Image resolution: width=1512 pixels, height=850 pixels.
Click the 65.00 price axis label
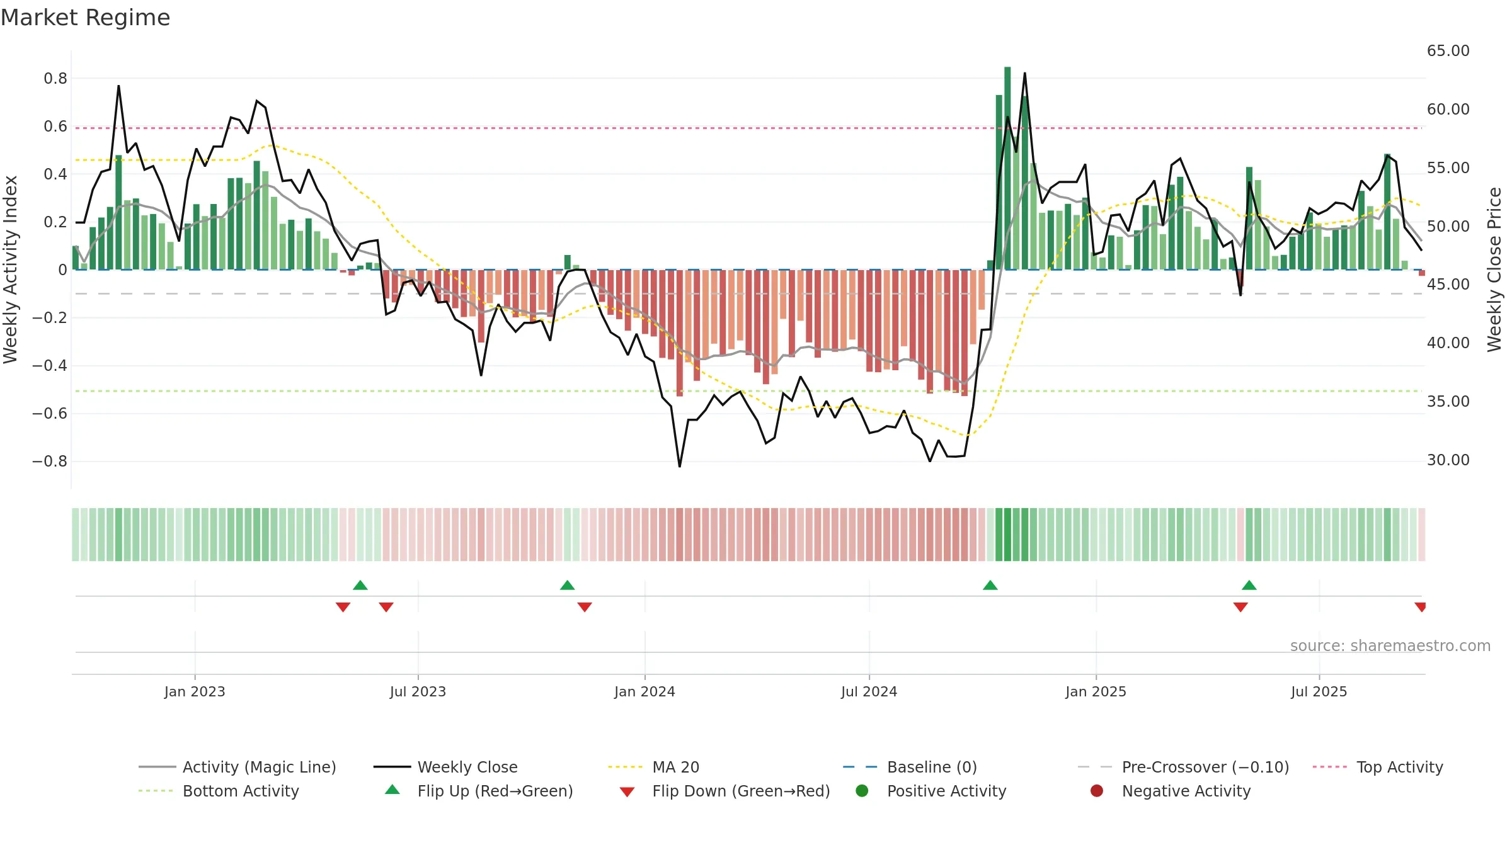click(1448, 51)
